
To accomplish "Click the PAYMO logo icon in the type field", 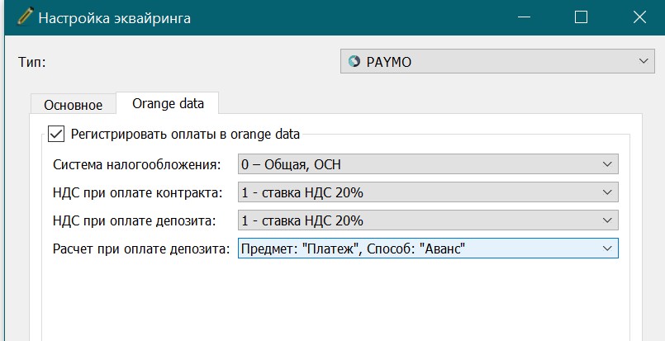I will [354, 61].
